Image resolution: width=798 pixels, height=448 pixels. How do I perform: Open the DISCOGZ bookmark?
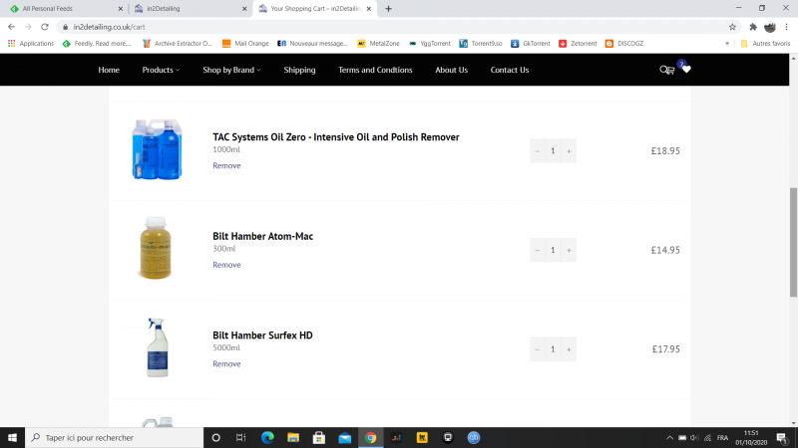coord(624,44)
